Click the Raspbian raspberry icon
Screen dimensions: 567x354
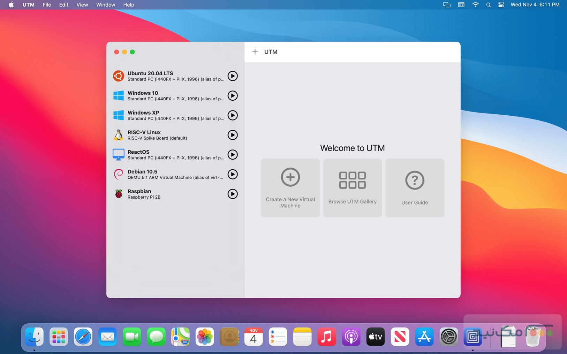(119, 194)
